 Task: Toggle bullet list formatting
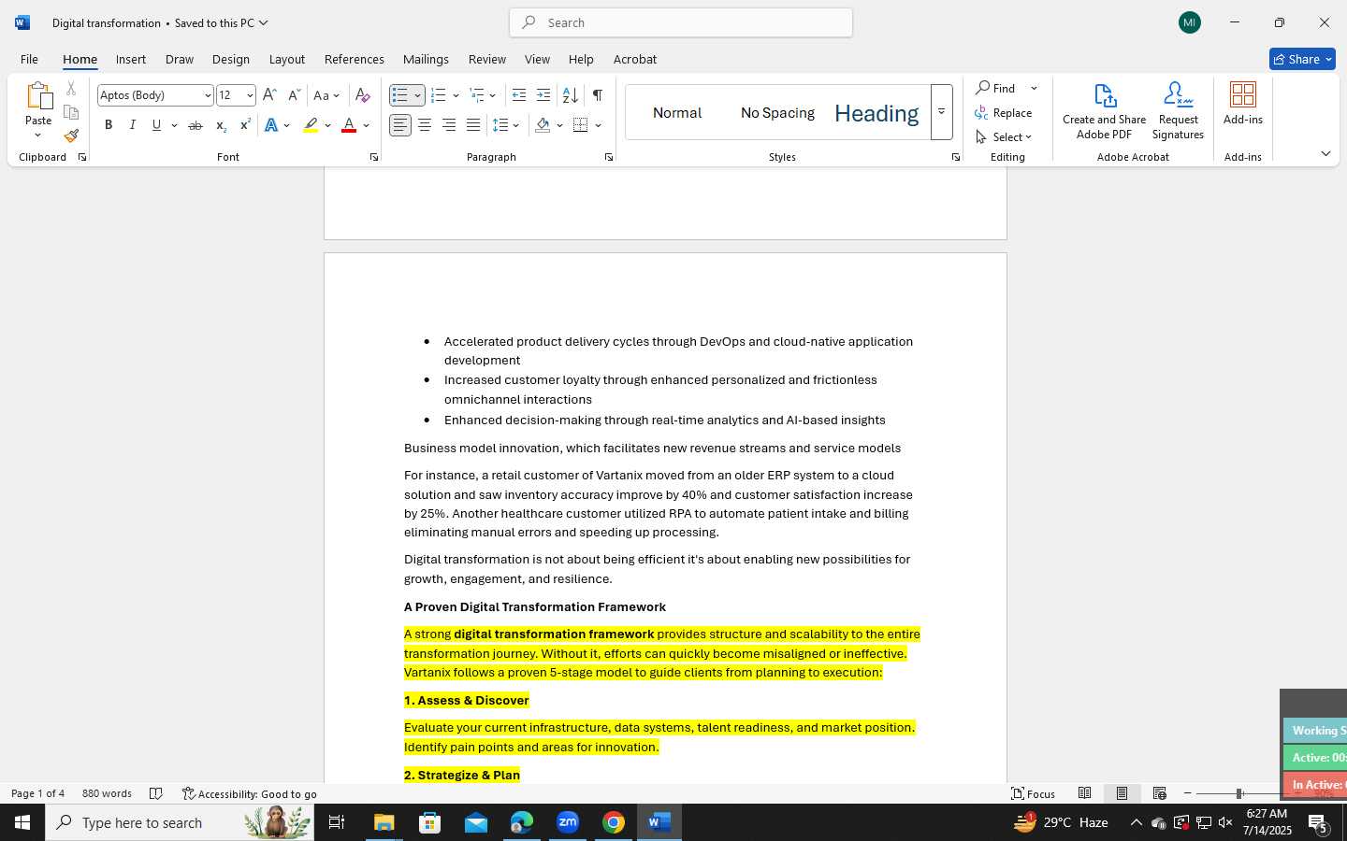[x=400, y=95]
